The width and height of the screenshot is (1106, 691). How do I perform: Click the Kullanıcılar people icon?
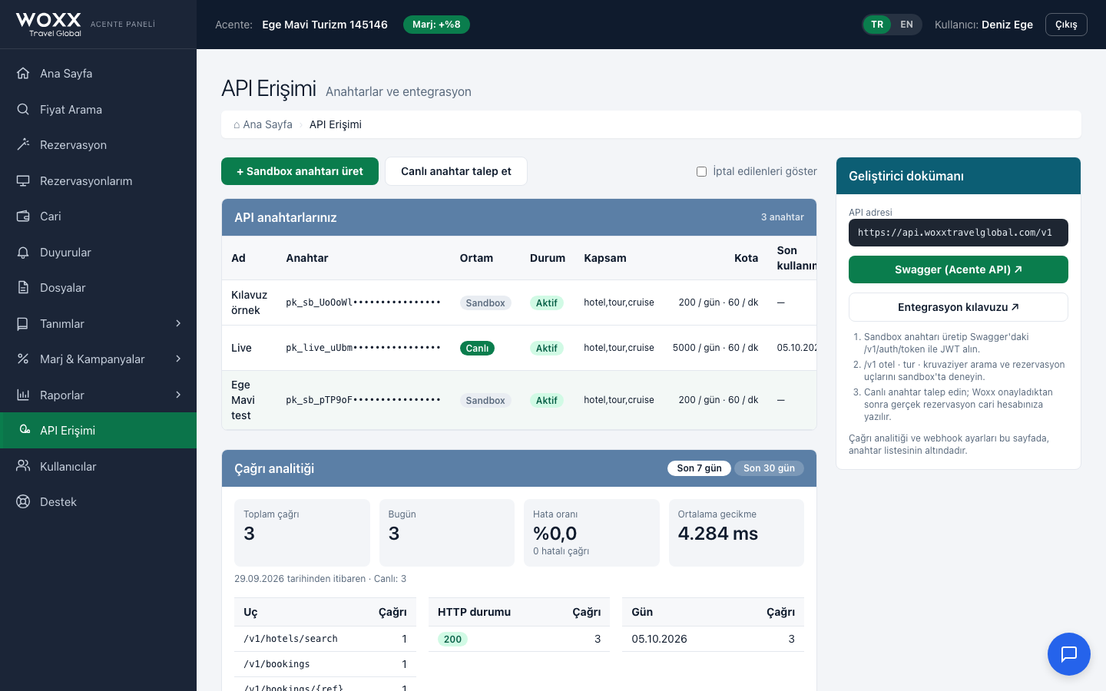click(23, 466)
